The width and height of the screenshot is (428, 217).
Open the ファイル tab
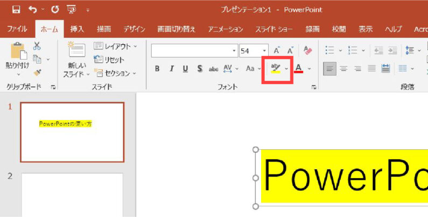pyautogui.click(x=17, y=29)
